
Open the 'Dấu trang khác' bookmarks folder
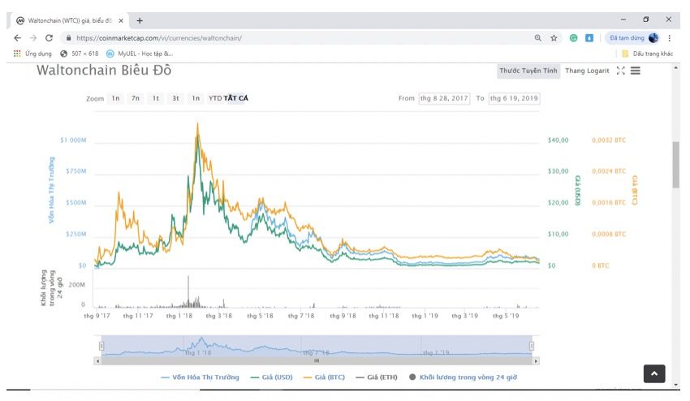point(647,54)
